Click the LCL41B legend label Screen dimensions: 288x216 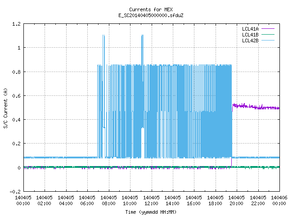coord(250,35)
